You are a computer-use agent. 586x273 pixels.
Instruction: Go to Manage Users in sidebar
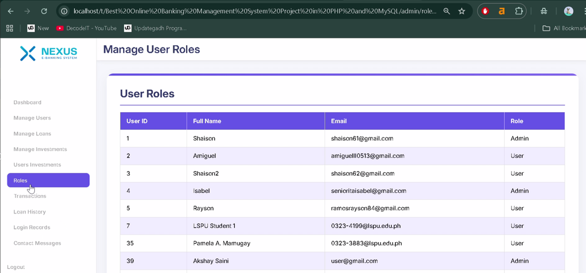[x=32, y=118]
